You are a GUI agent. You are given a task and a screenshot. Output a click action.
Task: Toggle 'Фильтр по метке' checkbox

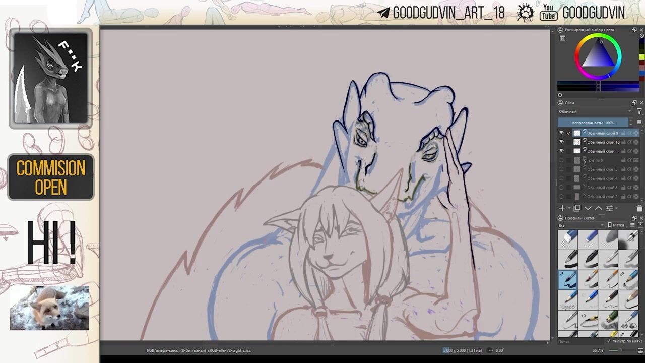[x=609, y=341]
